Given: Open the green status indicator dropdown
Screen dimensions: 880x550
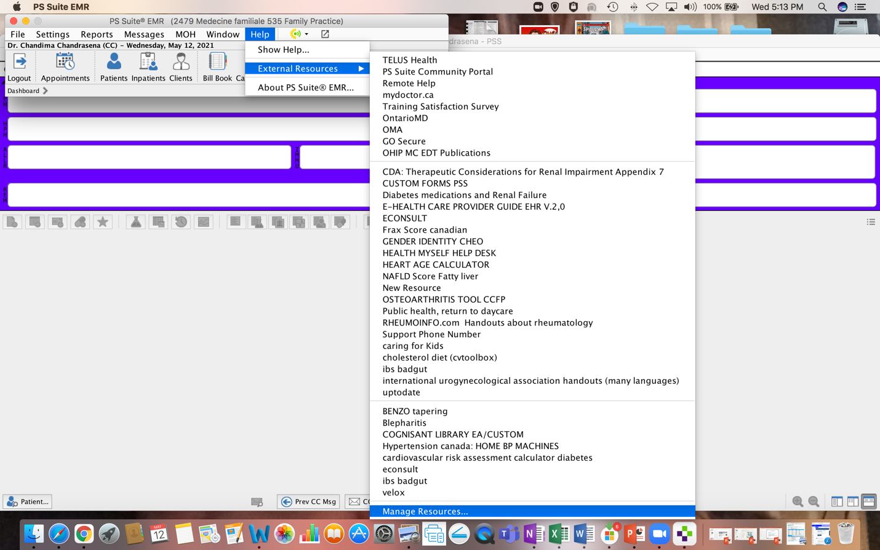Looking at the screenshot, I should 299,34.
